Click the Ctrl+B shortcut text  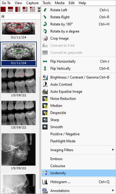104,77
